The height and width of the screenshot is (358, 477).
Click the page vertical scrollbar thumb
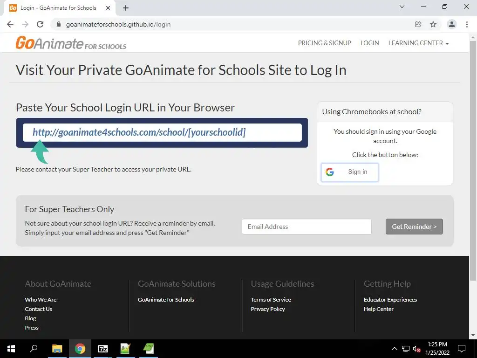[x=473, y=161]
